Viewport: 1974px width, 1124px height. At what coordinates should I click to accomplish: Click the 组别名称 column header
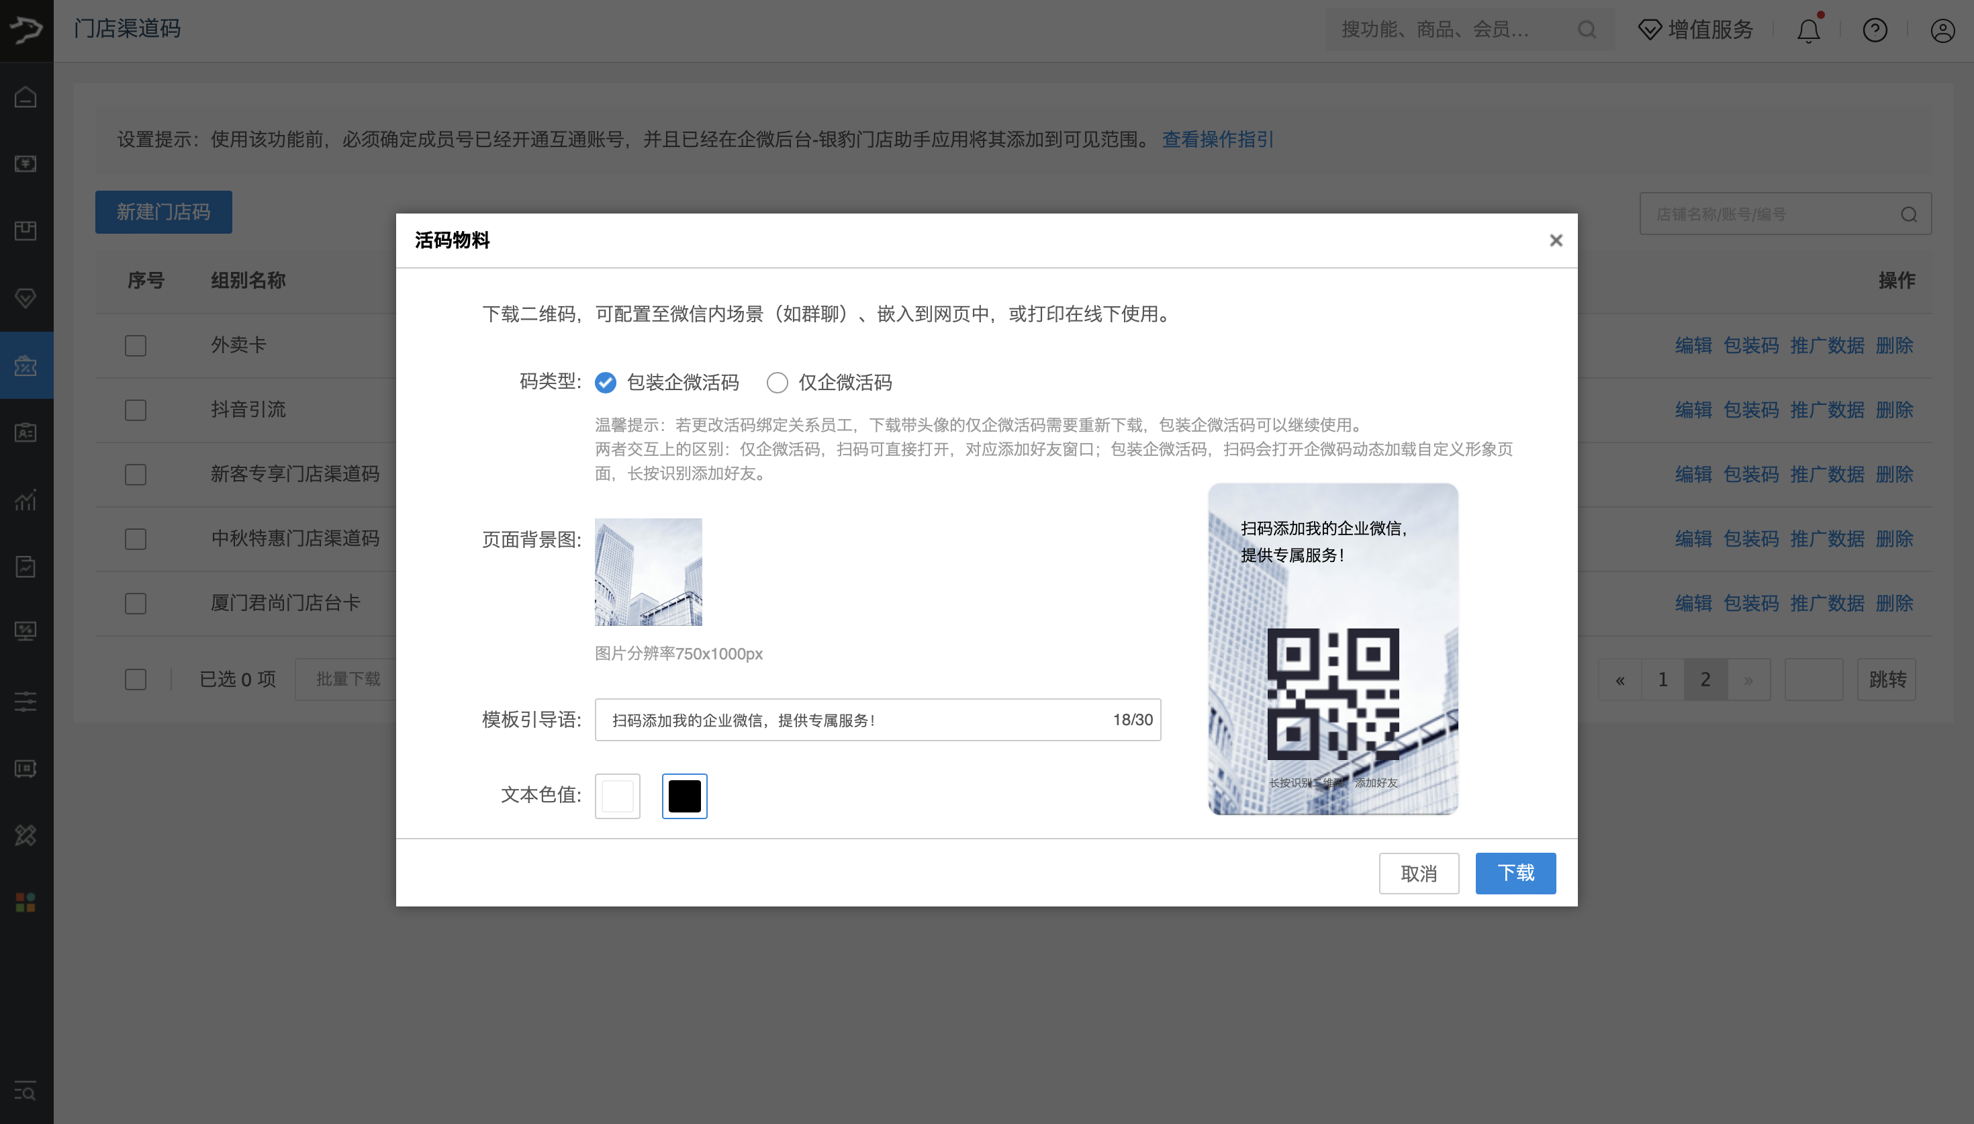[248, 280]
